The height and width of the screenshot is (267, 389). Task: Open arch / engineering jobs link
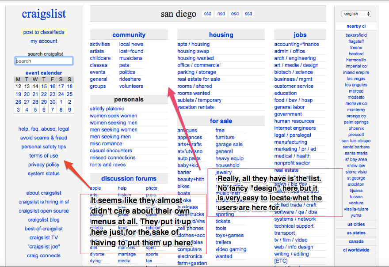click(x=295, y=58)
